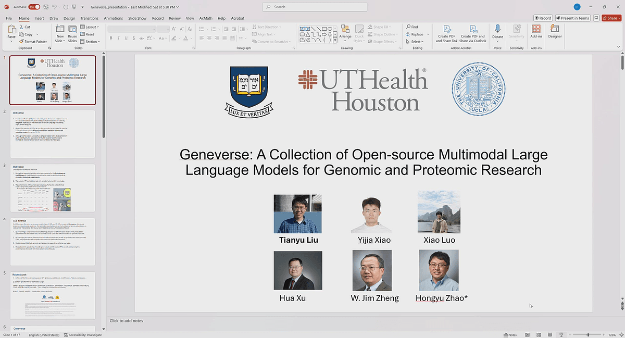Open the Acrobat tab
The height and width of the screenshot is (338, 625).
coord(238,18)
